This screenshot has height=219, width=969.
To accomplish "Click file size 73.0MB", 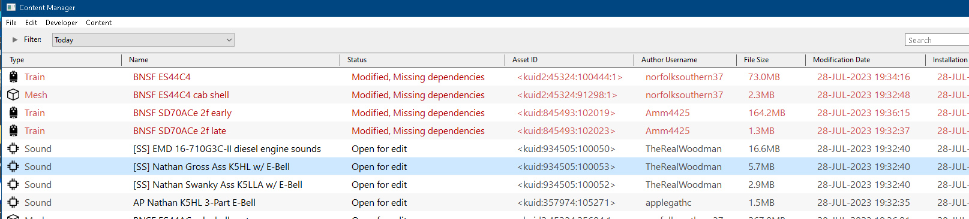I will click(764, 77).
